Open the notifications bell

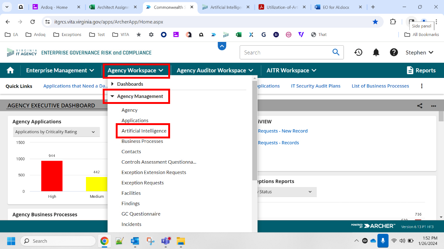pos(376,52)
